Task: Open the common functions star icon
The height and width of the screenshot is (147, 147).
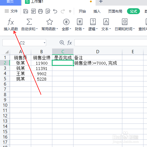Action: click(x=50, y=22)
